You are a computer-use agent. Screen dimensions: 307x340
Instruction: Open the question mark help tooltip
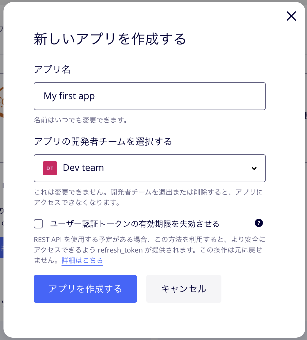coord(259,223)
